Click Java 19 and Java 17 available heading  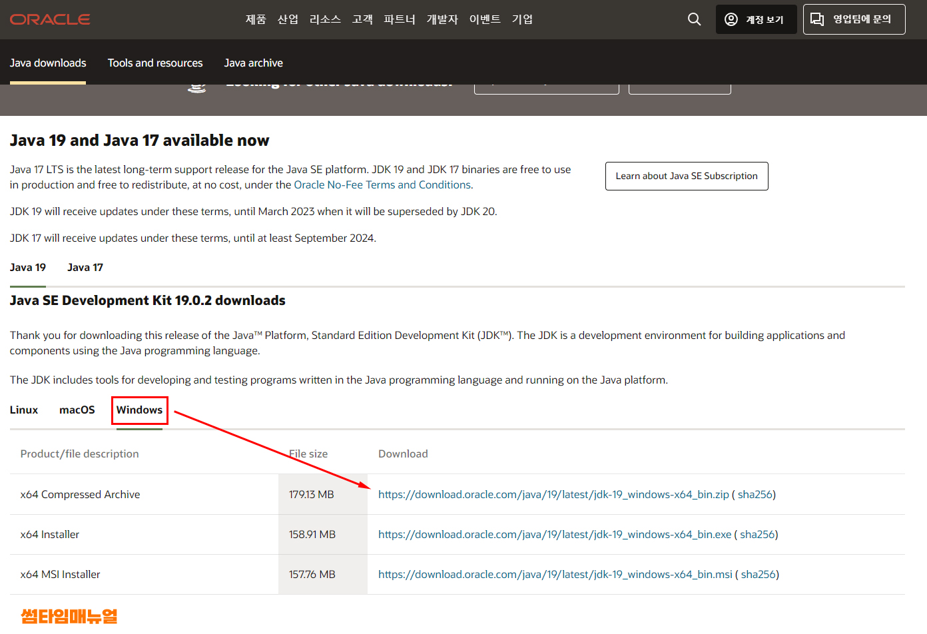point(139,141)
